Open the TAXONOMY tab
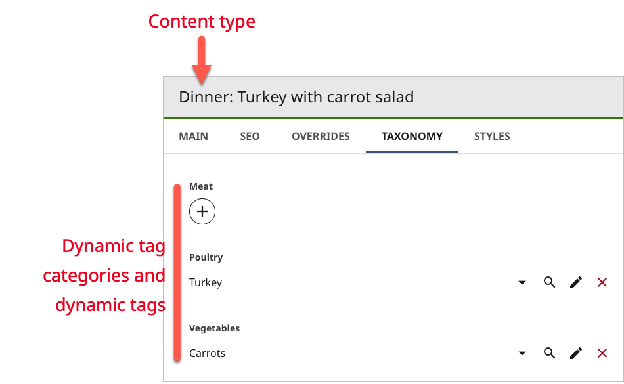Viewport: 624px width, 384px height. click(x=412, y=136)
